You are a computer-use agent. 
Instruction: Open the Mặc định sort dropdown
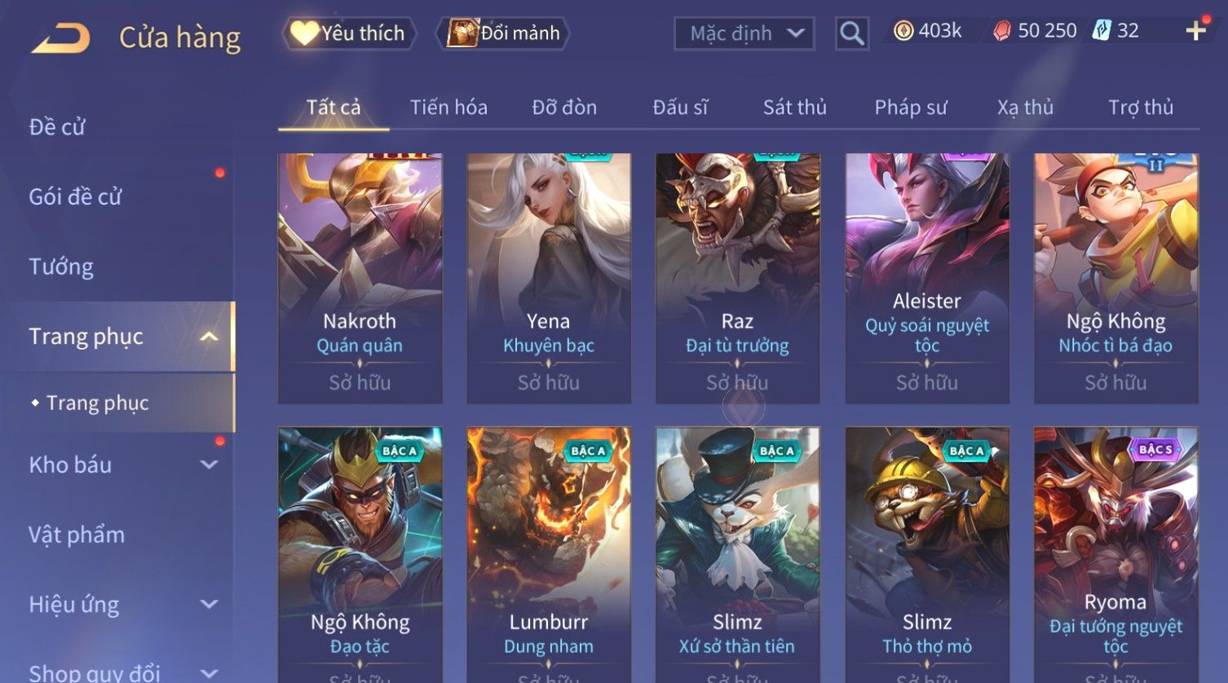744,33
